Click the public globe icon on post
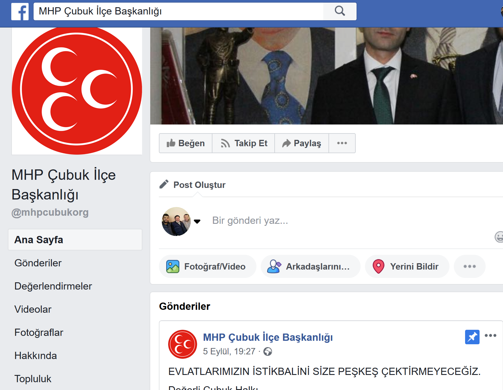The width and height of the screenshot is (503, 390). pyautogui.click(x=268, y=351)
